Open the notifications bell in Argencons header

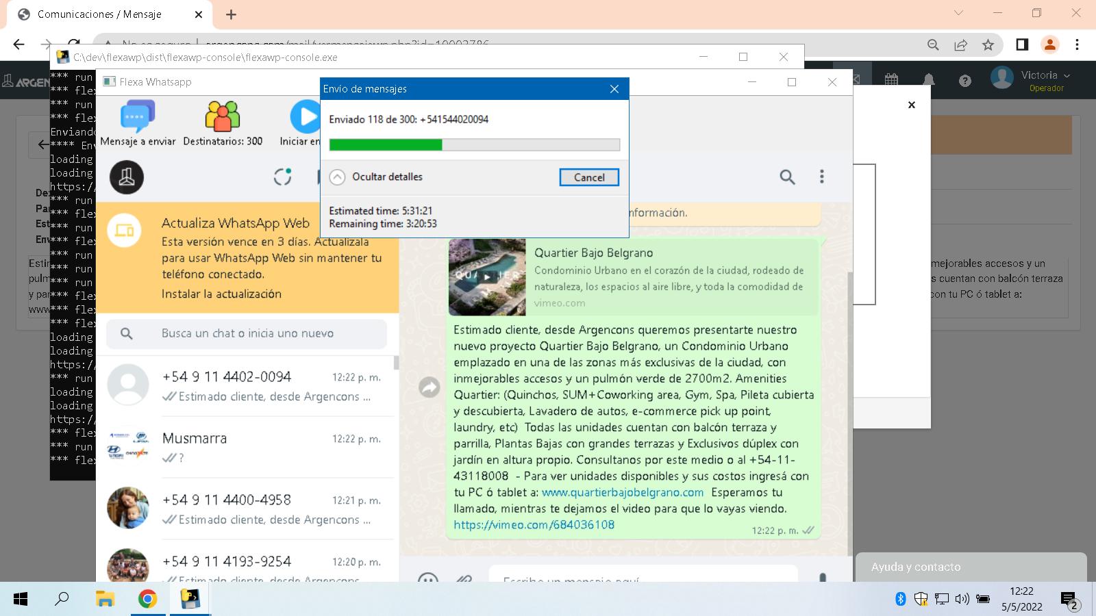pos(929,80)
